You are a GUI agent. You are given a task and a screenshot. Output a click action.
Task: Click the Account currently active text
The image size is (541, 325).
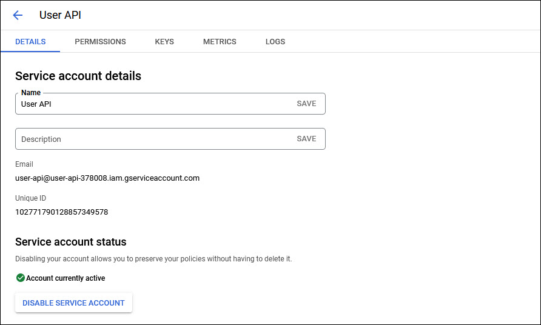point(66,278)
